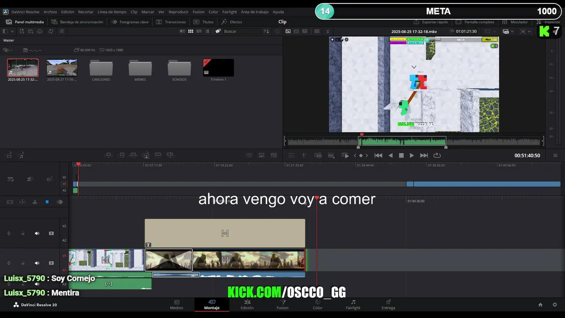
Task: Select media pool clip 2025-08-27 17-56
Action: pos(62,68)
